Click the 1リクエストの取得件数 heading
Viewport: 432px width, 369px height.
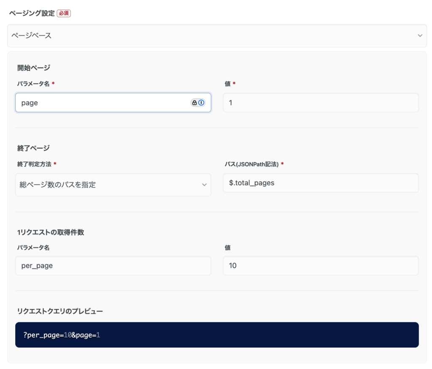tap(51, 232)
